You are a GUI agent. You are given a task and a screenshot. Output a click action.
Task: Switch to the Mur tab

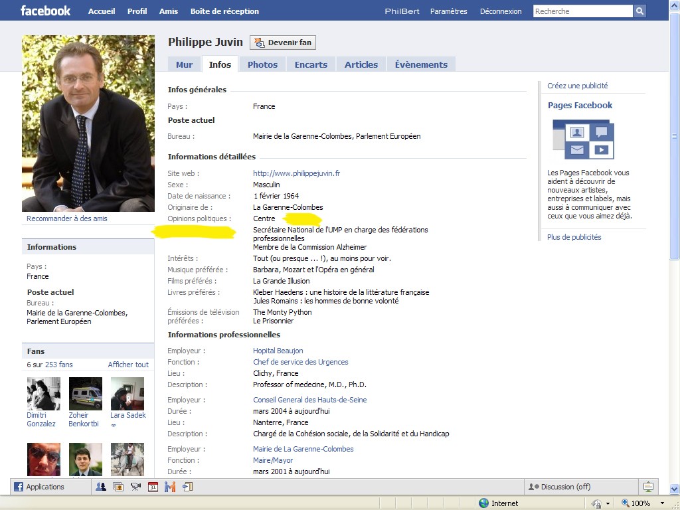pos(185,64)
